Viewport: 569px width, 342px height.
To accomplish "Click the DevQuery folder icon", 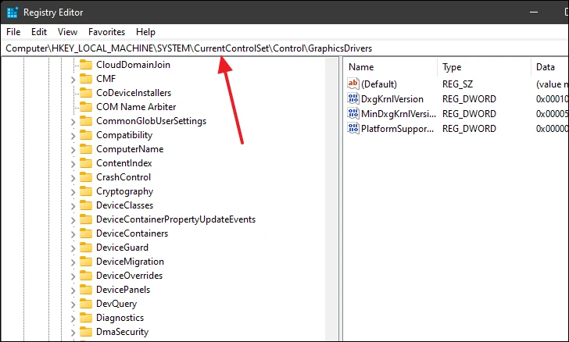I will (x=86, y=304).
